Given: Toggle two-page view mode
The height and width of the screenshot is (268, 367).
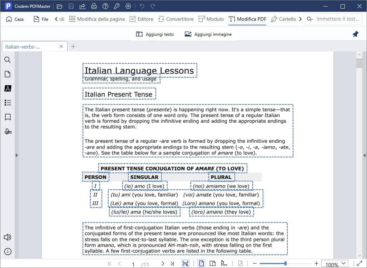Looking at the screenshot, I should [x=213, y=264].
